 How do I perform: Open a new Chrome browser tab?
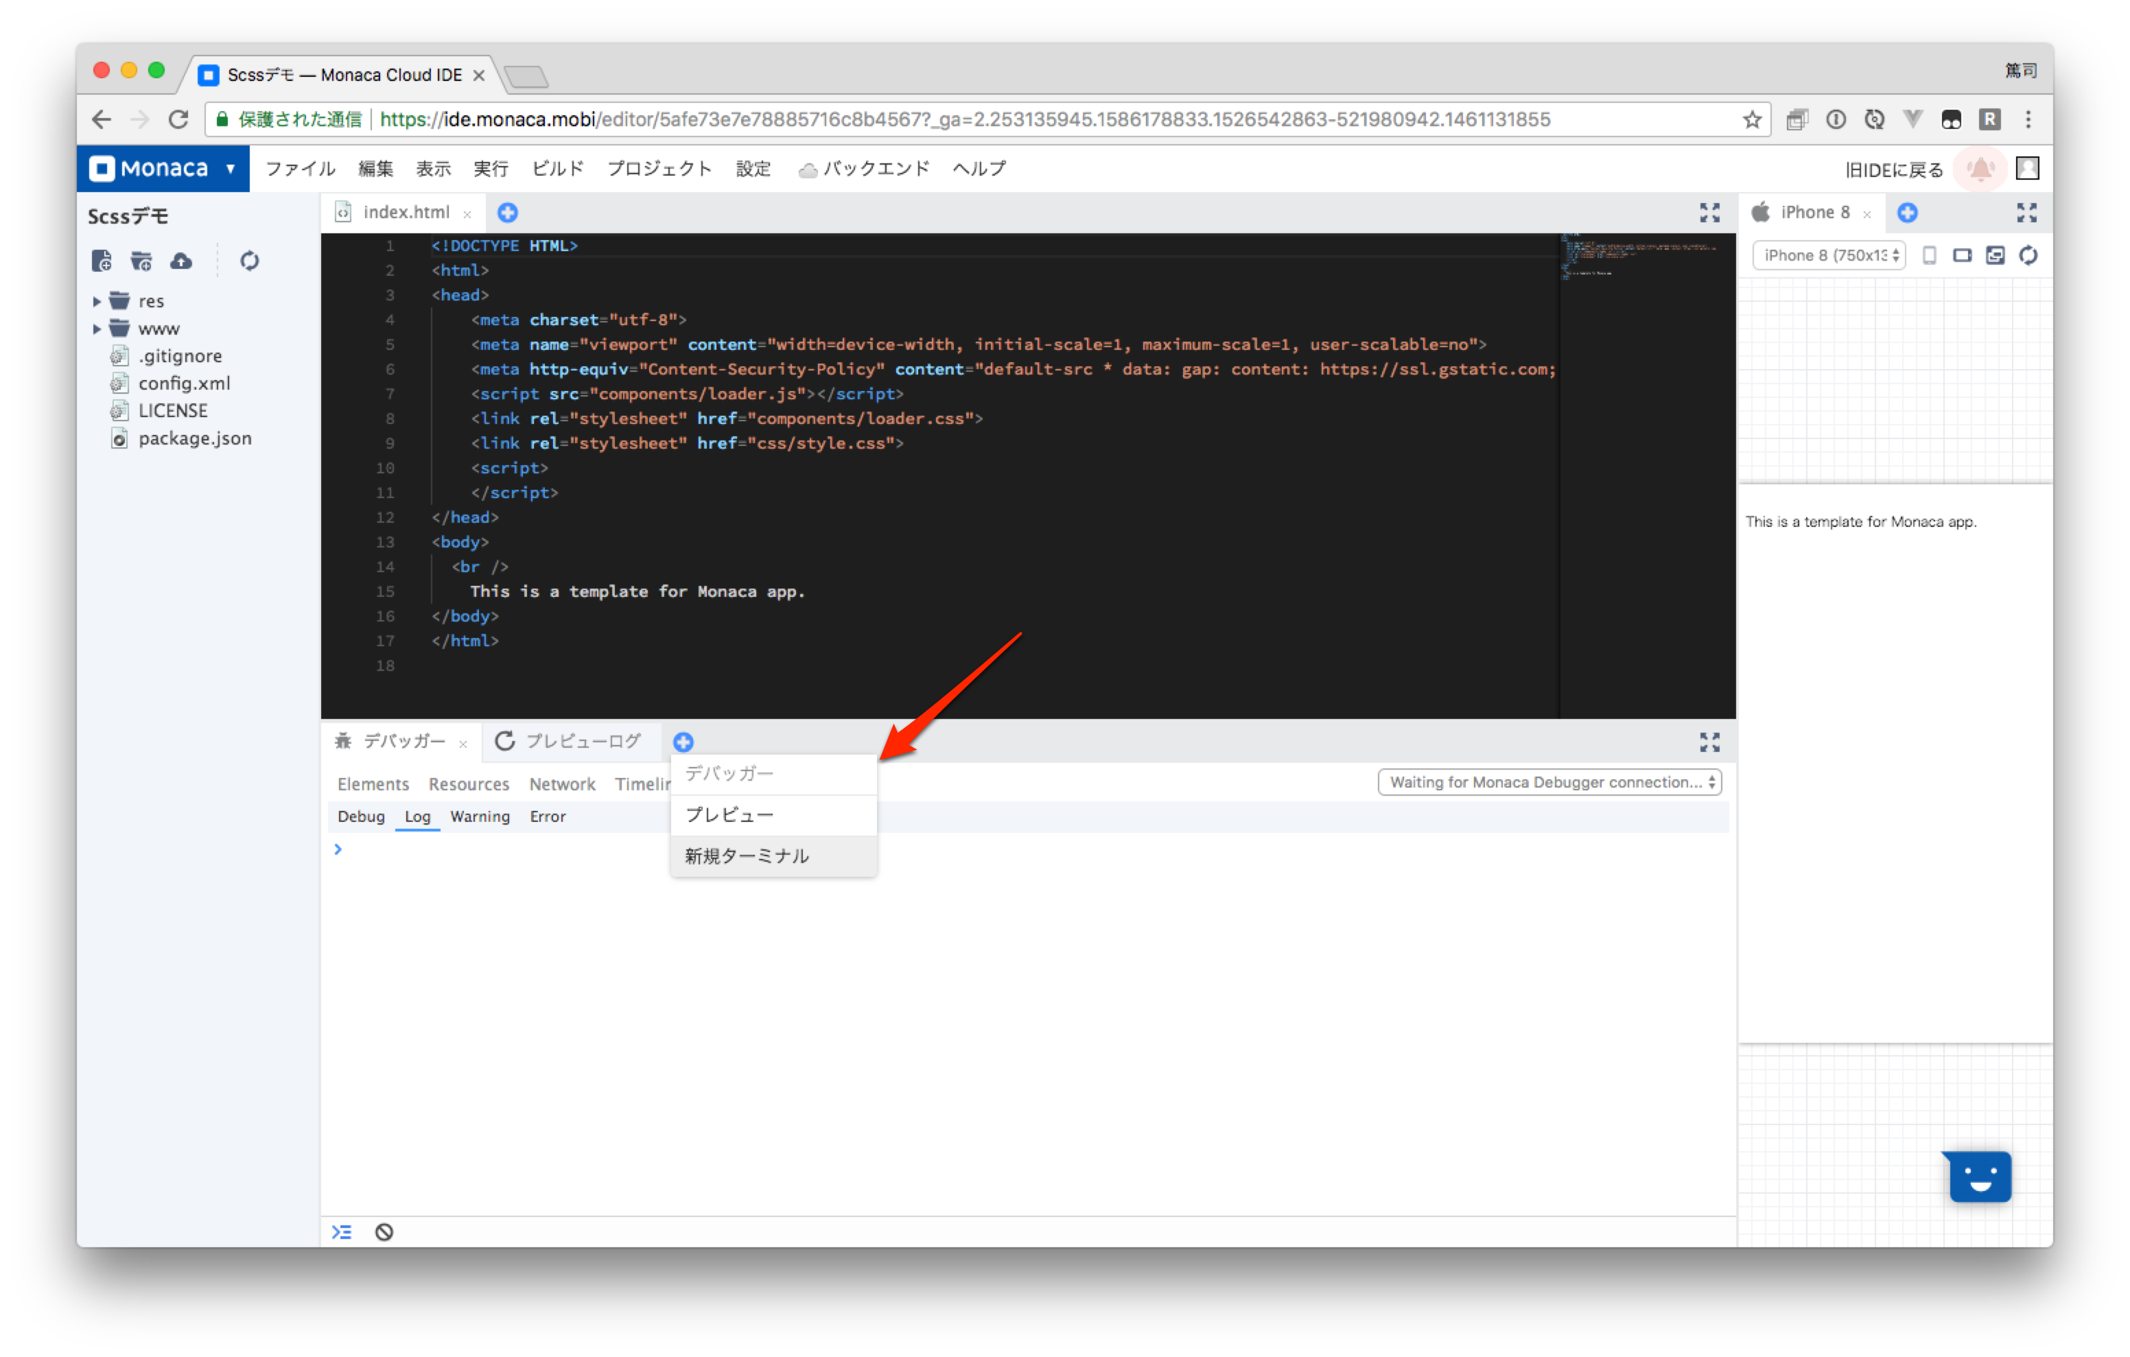click(527, 77)
